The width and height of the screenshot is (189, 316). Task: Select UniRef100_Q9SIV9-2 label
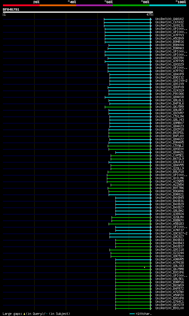(172, 81)
